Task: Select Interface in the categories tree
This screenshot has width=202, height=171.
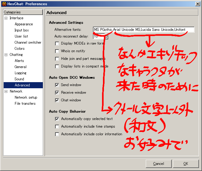Action: click(17, 18)
